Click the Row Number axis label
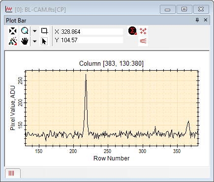Image resolution: width=214 pixels, height=182 pixels. tap(111, 158)
